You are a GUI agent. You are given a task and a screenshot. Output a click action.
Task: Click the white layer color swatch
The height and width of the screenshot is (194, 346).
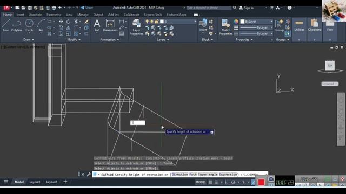tap(162, 22)
